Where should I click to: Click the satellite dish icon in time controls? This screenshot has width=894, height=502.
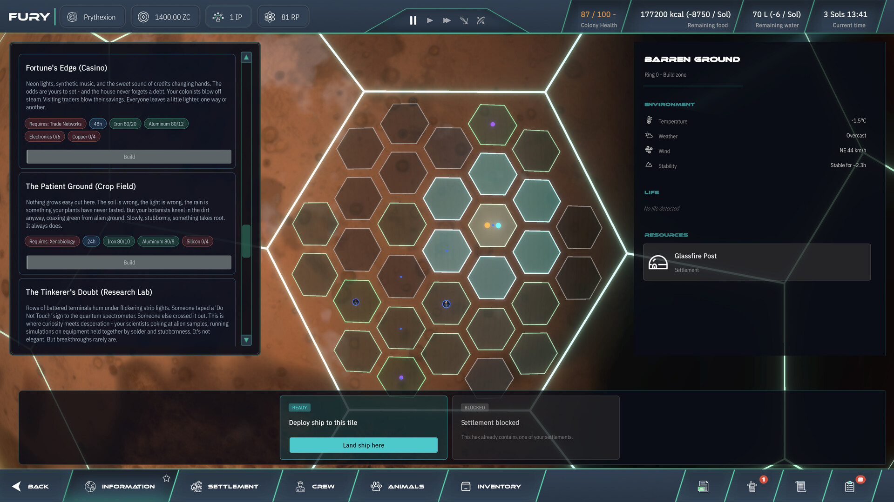(x=481, y=20)
